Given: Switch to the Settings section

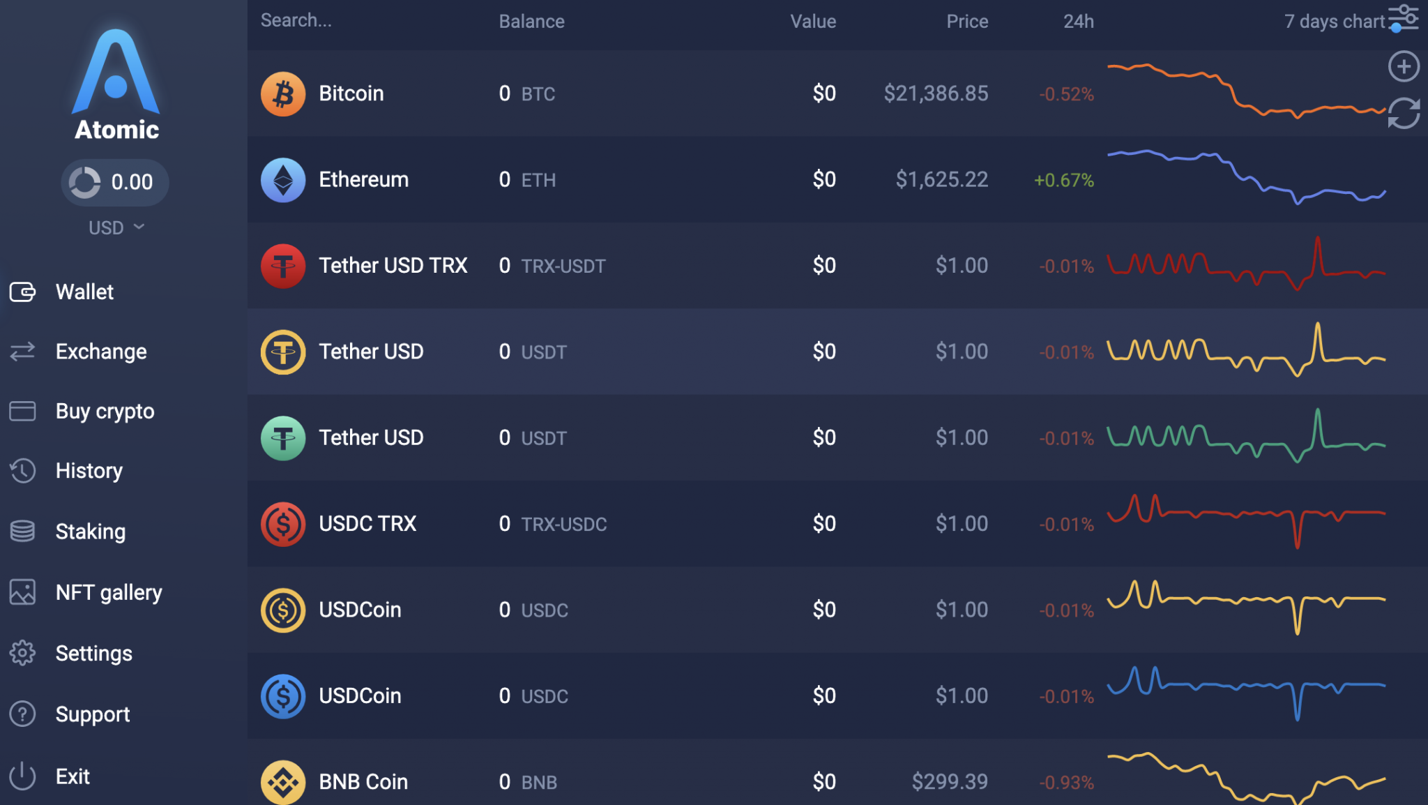Looking at the screenshot, I should 93,653.
